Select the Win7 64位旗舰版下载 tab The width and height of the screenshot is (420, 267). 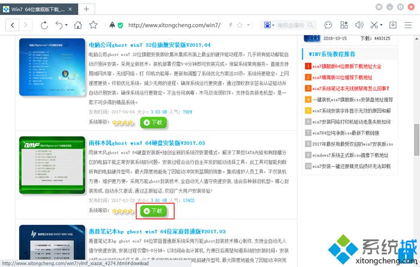click(x=39, y=10)
